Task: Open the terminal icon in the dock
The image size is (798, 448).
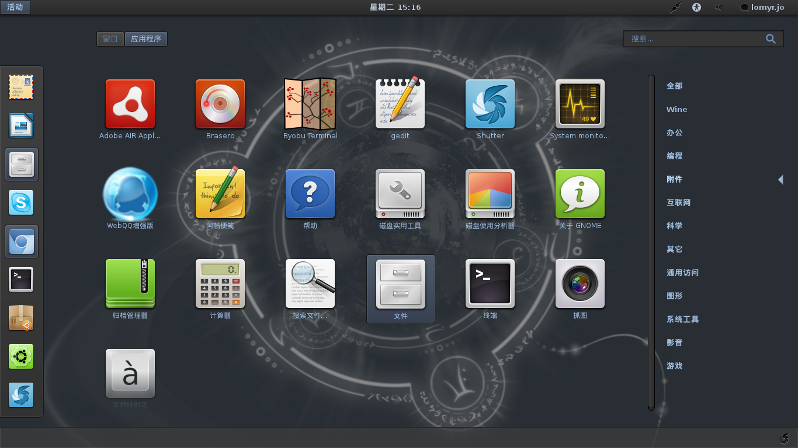Action: pos(21,279)
